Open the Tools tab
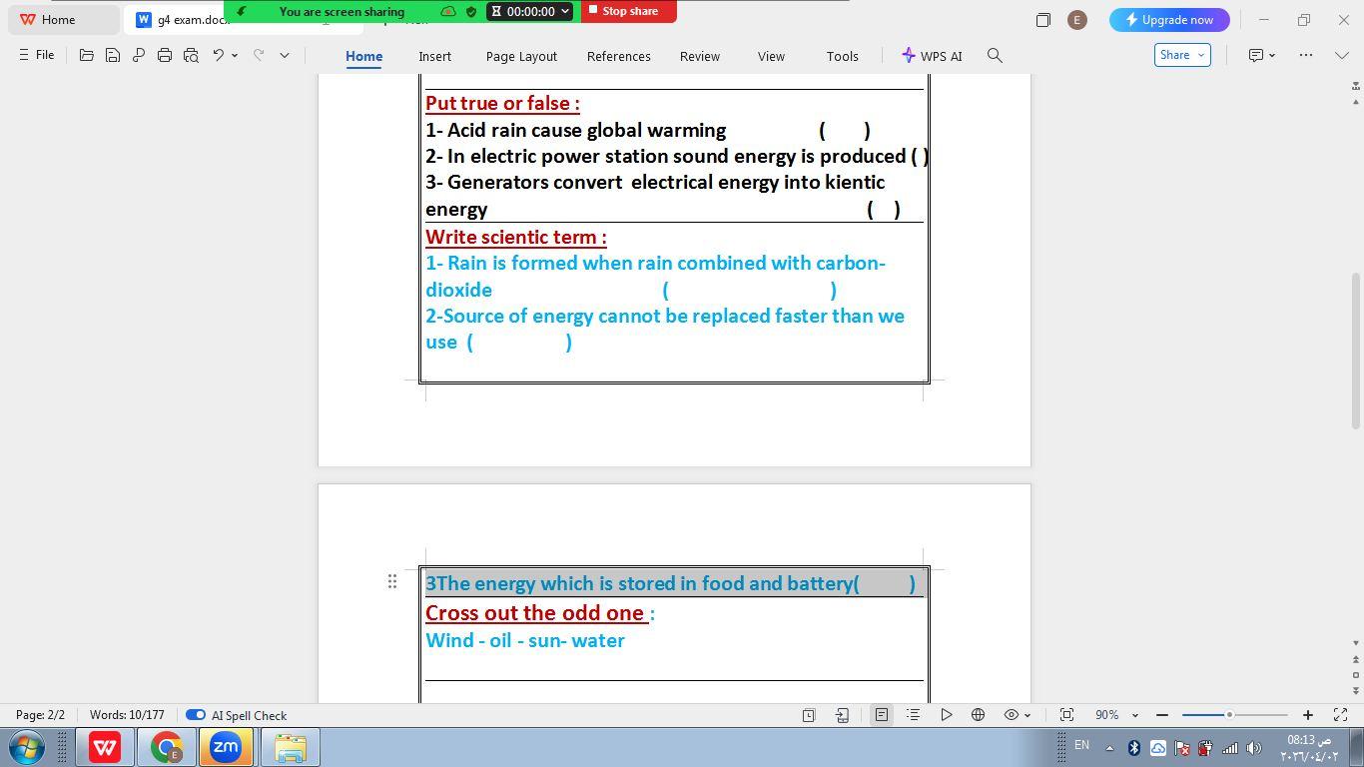 point(842,56)
